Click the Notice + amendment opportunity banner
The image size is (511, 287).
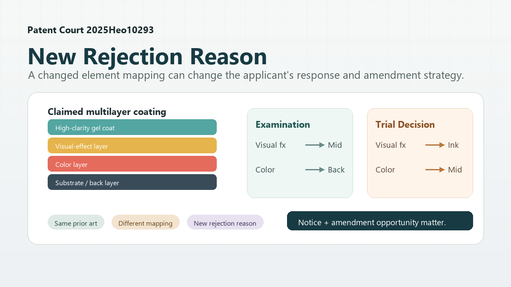click(380, 221)
